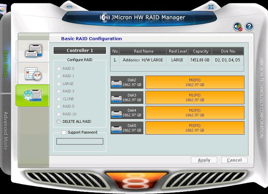Click the JMicron logo in the title
268x194 pixels.
click(105, 18)
